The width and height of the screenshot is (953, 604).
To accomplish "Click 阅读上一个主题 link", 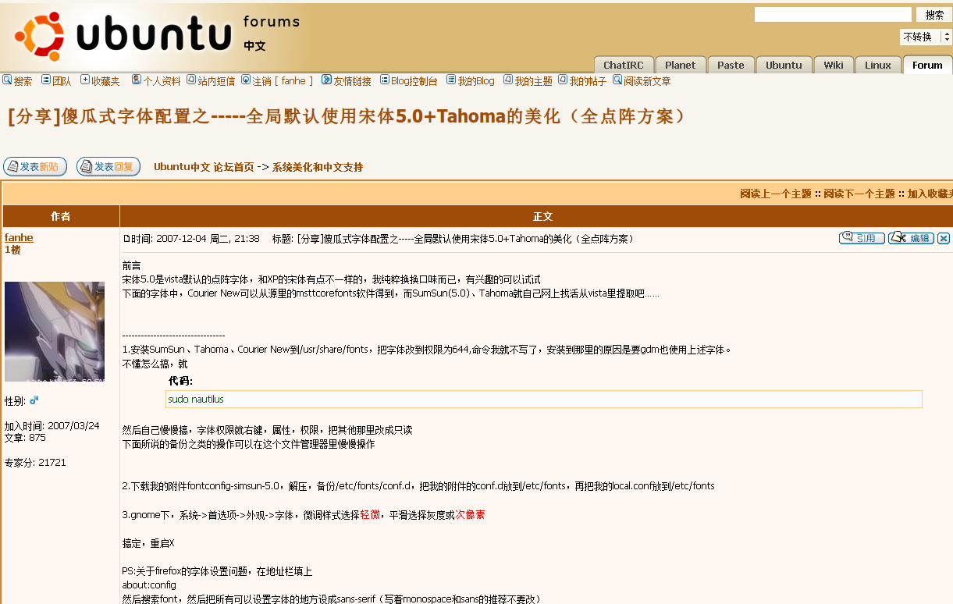I will [776, 194].
